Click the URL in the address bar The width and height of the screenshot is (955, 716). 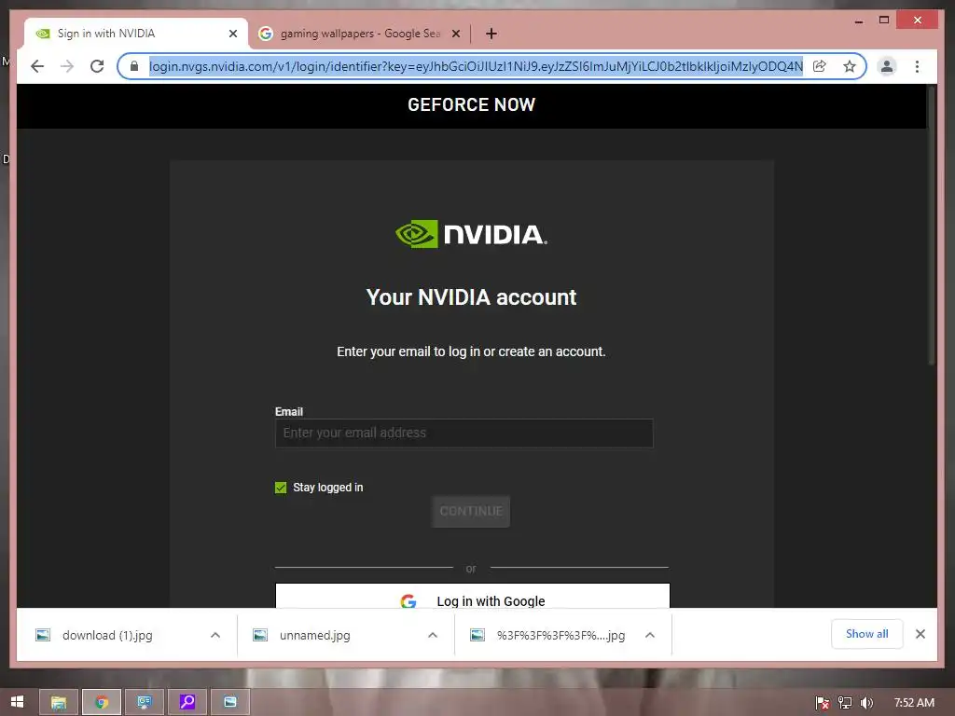coord(476,66)
